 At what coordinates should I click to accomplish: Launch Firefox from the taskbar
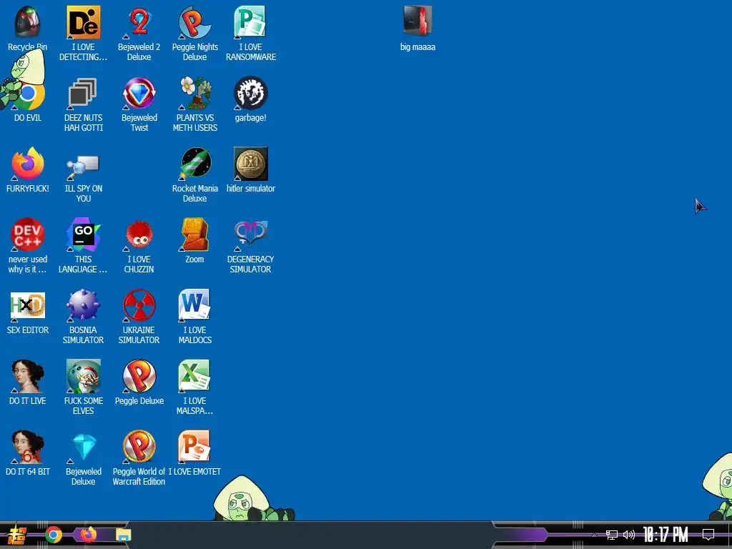click(x=88, y=534)
